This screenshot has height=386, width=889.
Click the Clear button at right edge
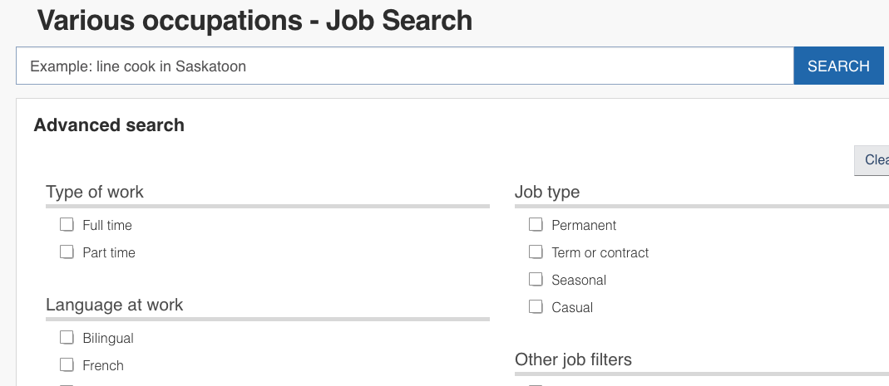coord(873,160)
